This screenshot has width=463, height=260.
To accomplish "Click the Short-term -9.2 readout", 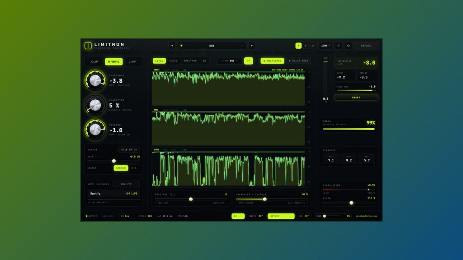I will (x=345, y=75).
